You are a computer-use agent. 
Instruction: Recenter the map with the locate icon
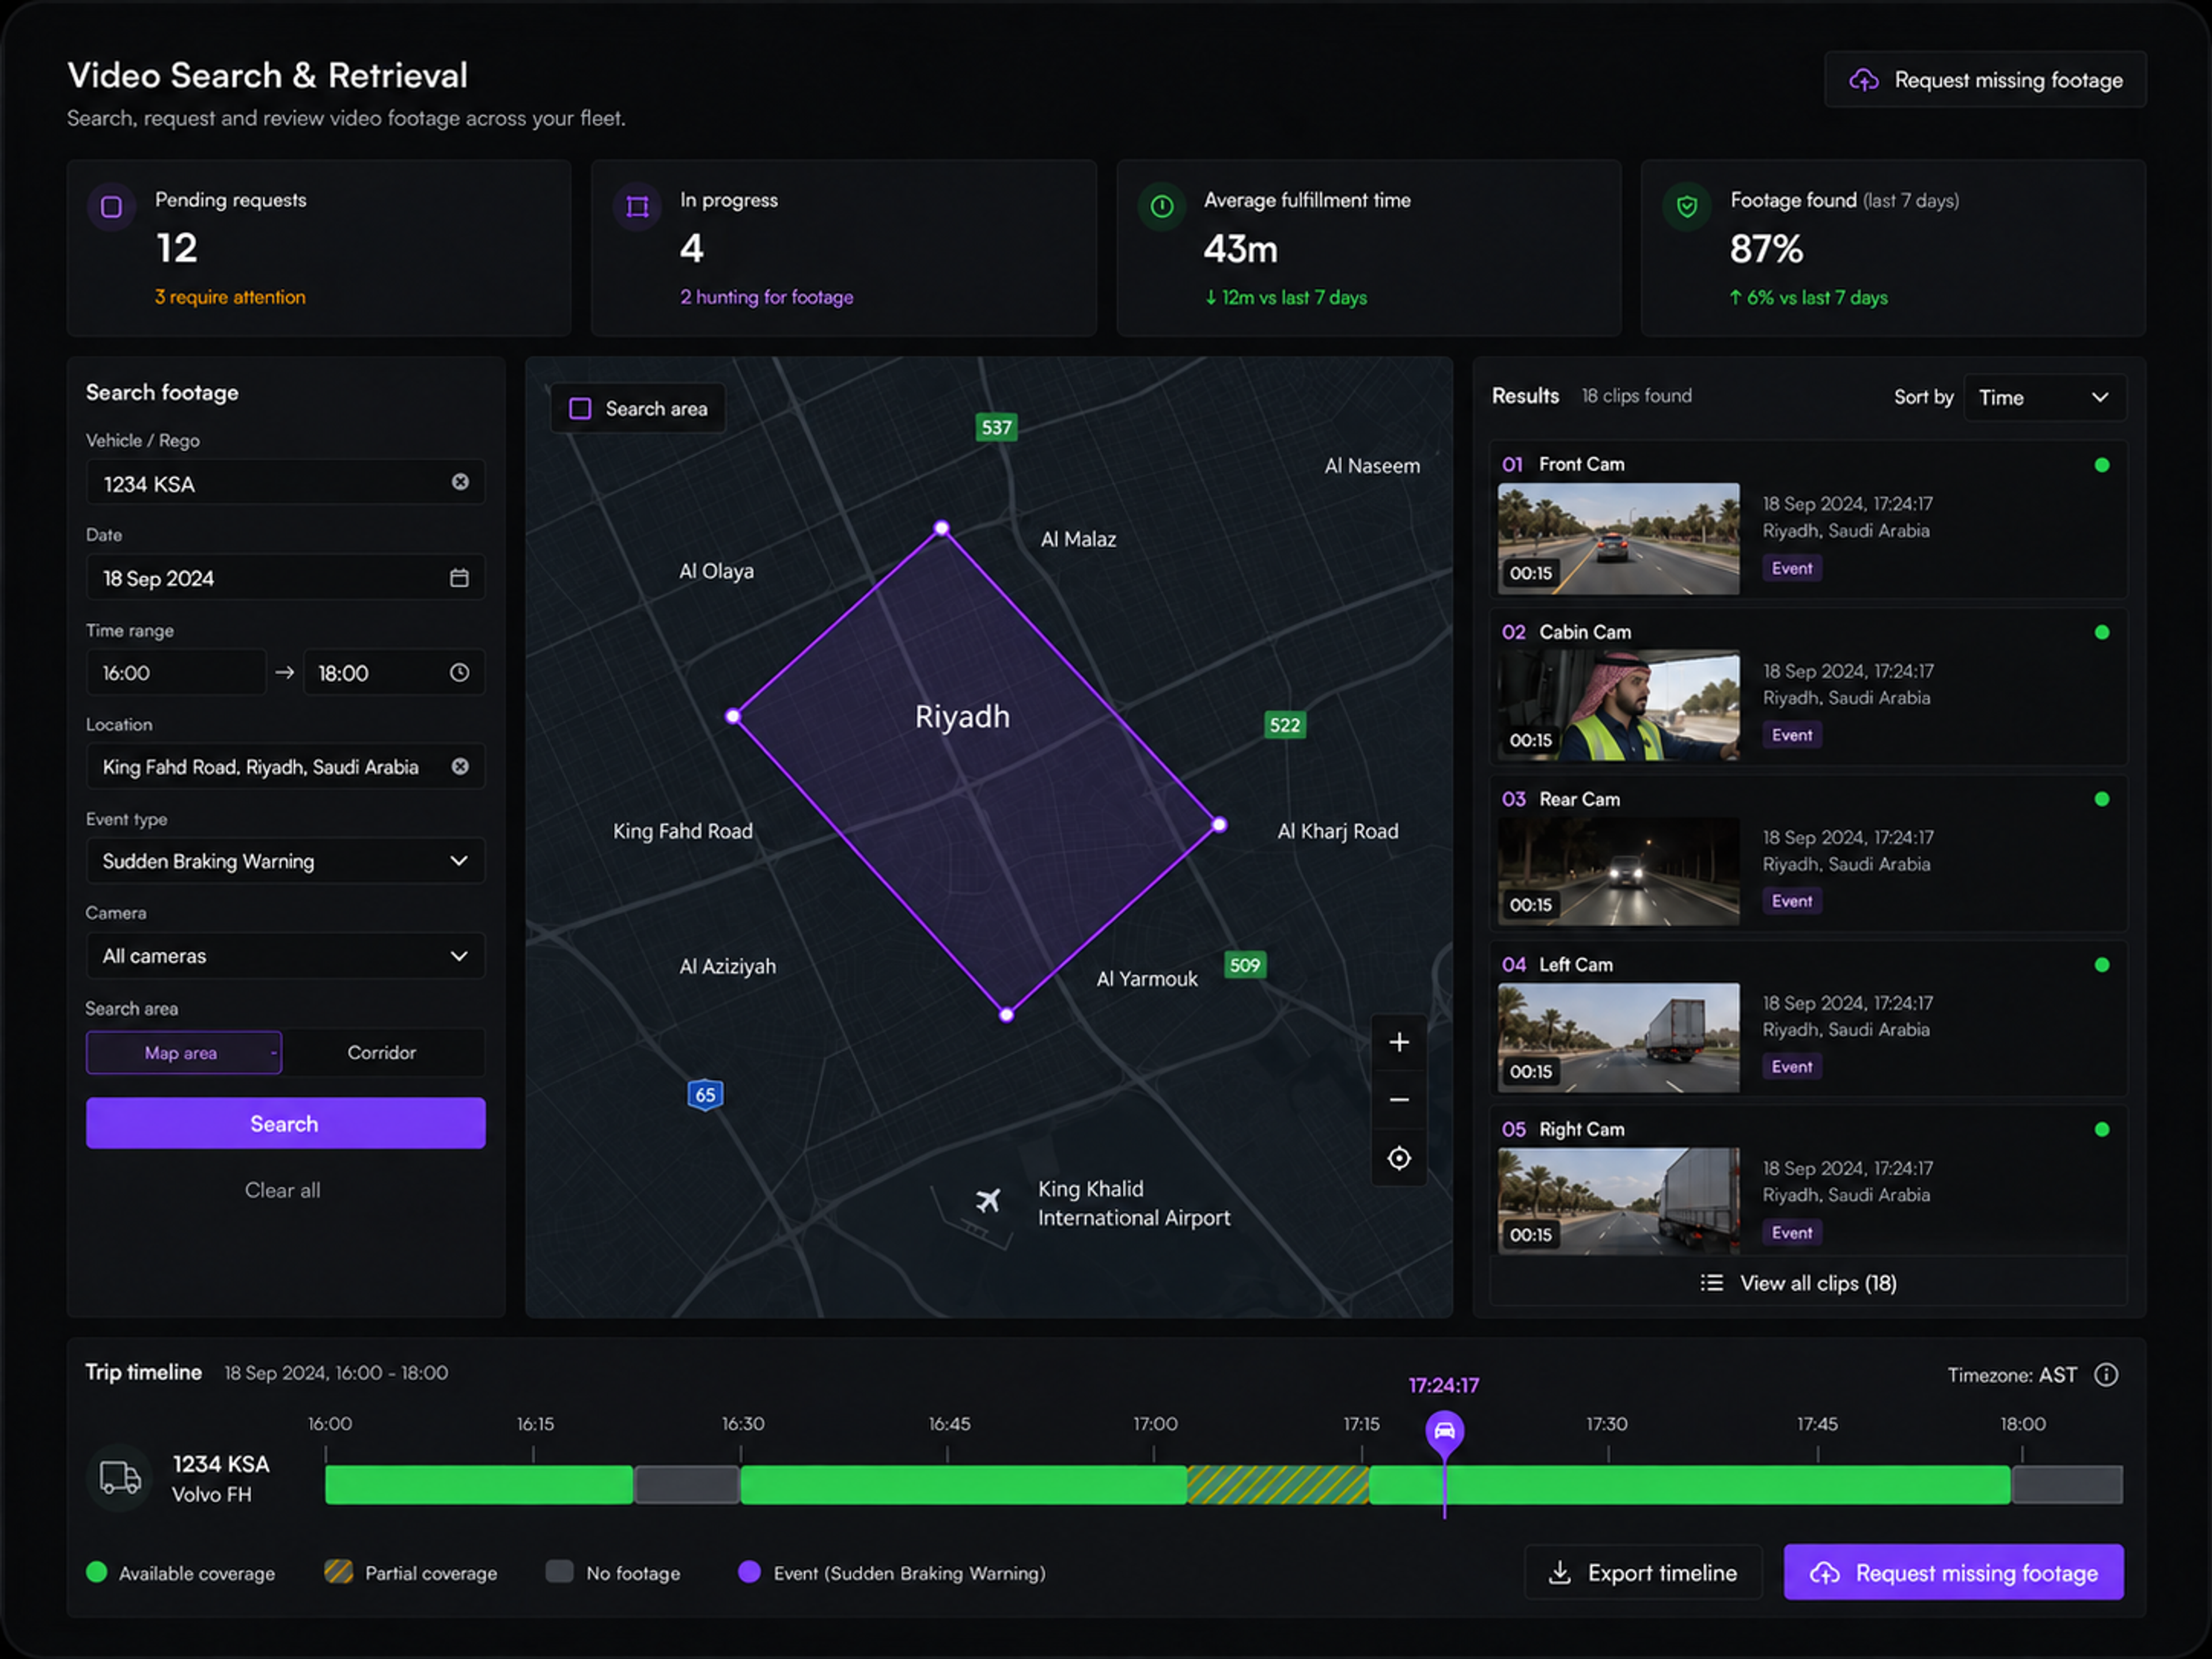point(1399,1158)
